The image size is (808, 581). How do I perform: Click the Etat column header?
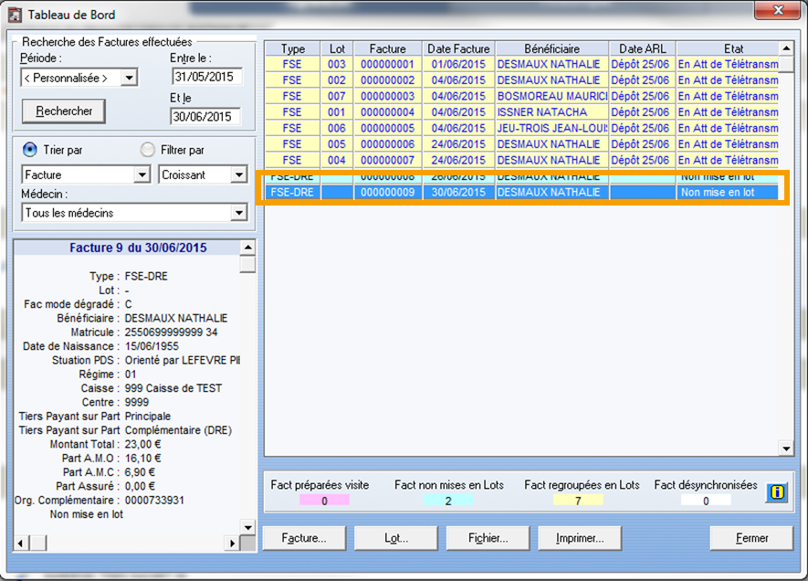[728, 49]
